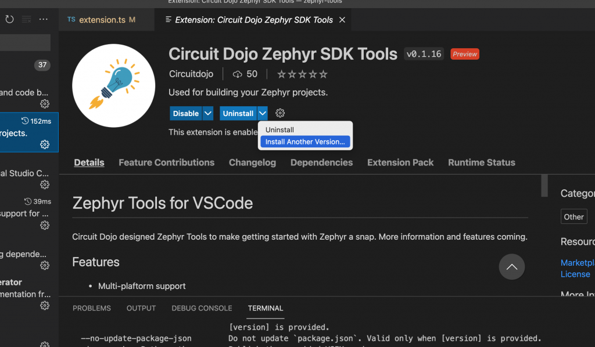The height and width of the screenshot is (347, 595).
Task: Select the Other category tag
Action: (574, 216)
